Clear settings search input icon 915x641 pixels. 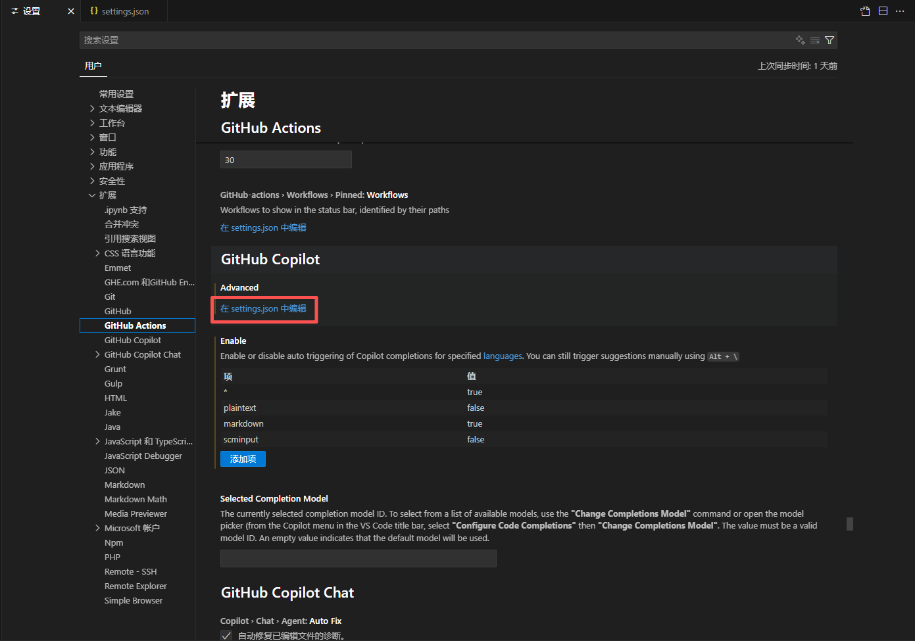(815, 40)
